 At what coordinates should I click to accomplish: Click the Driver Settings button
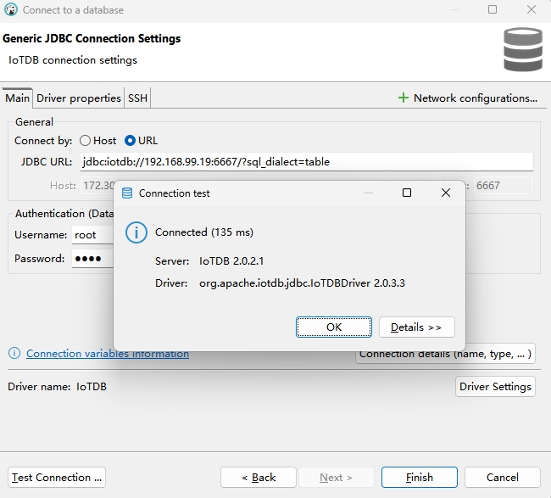tap(495, 387)
